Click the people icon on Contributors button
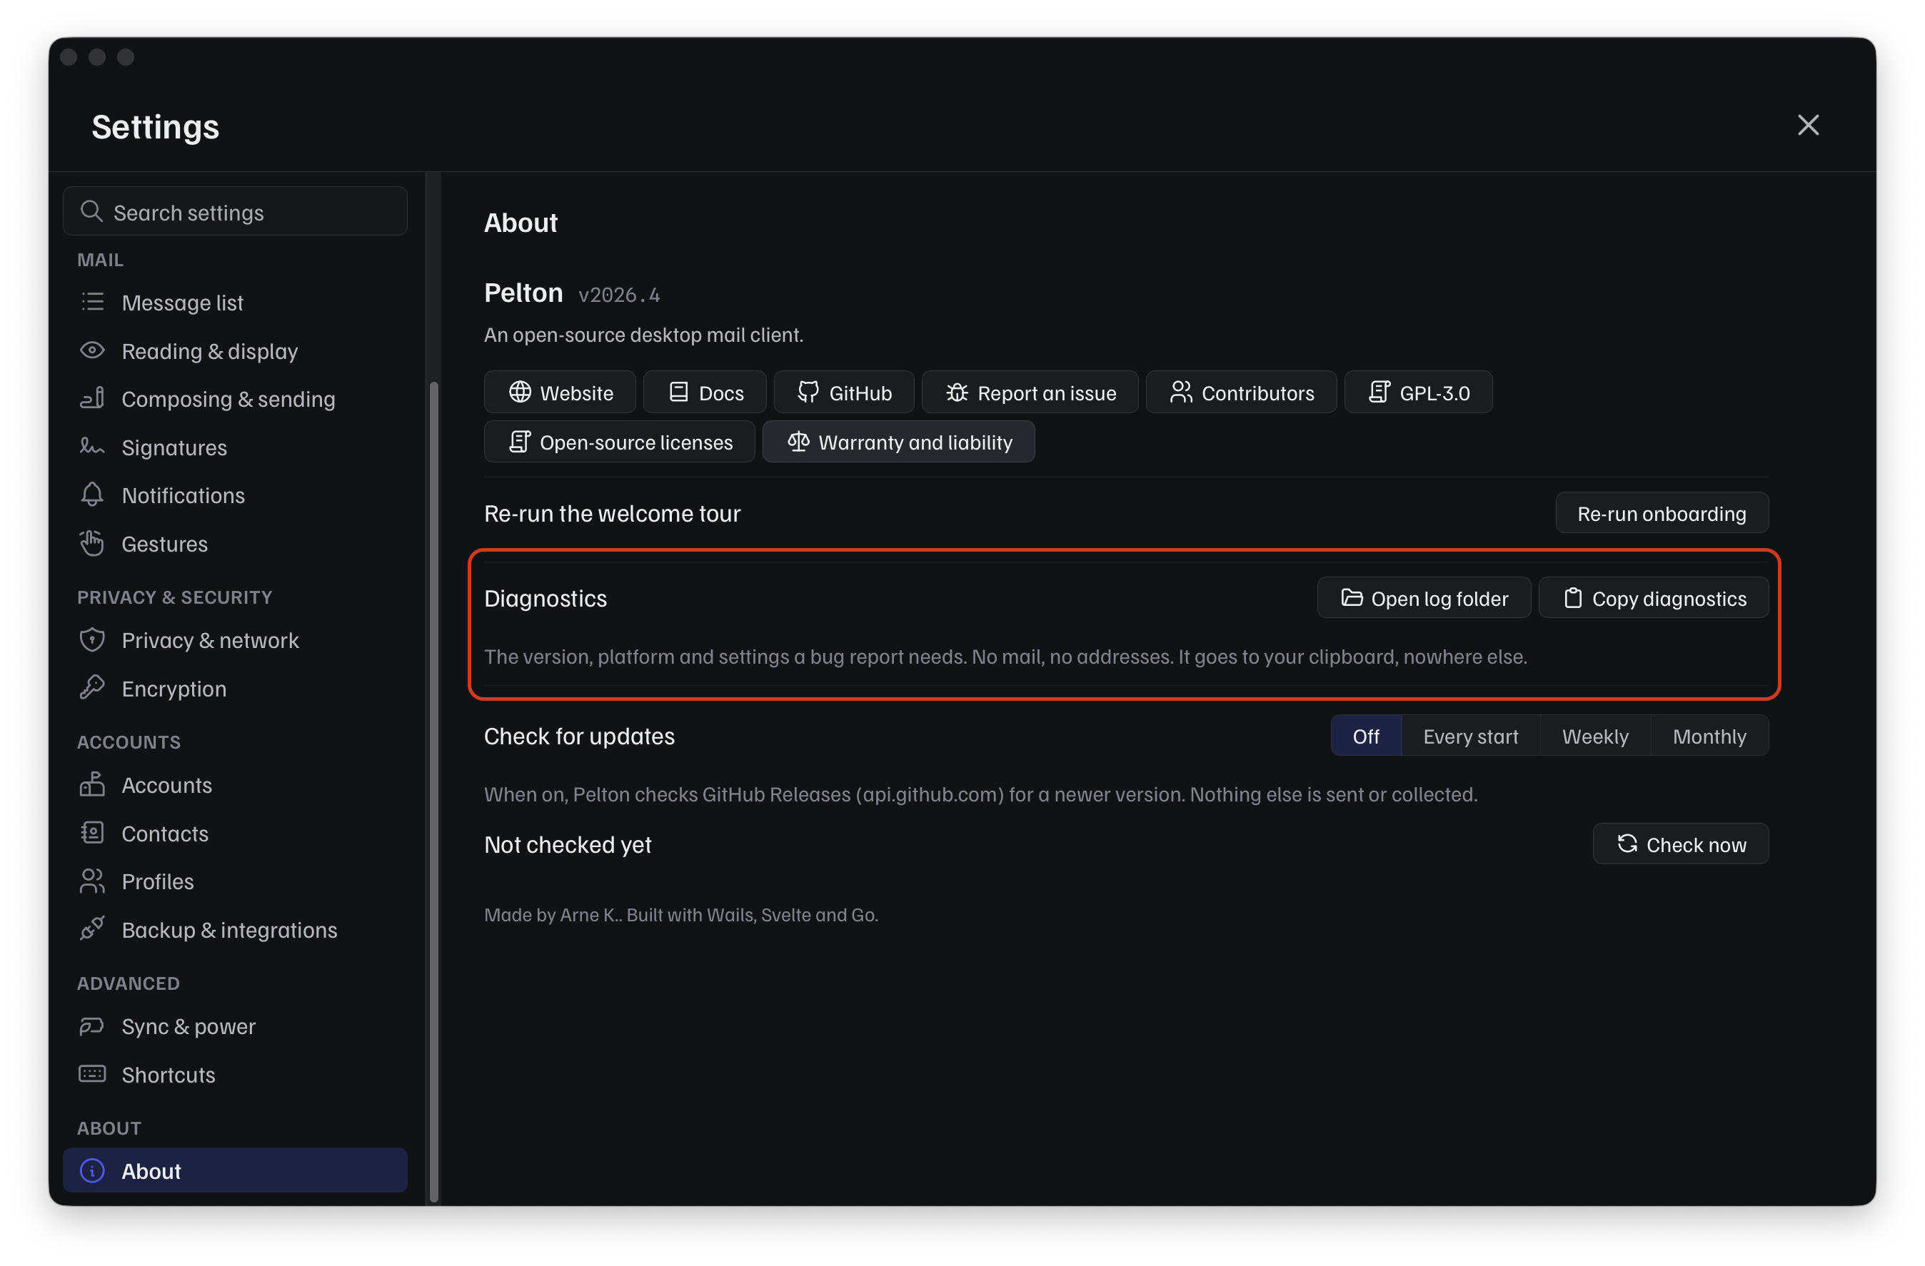 [x=1181, y=392]
